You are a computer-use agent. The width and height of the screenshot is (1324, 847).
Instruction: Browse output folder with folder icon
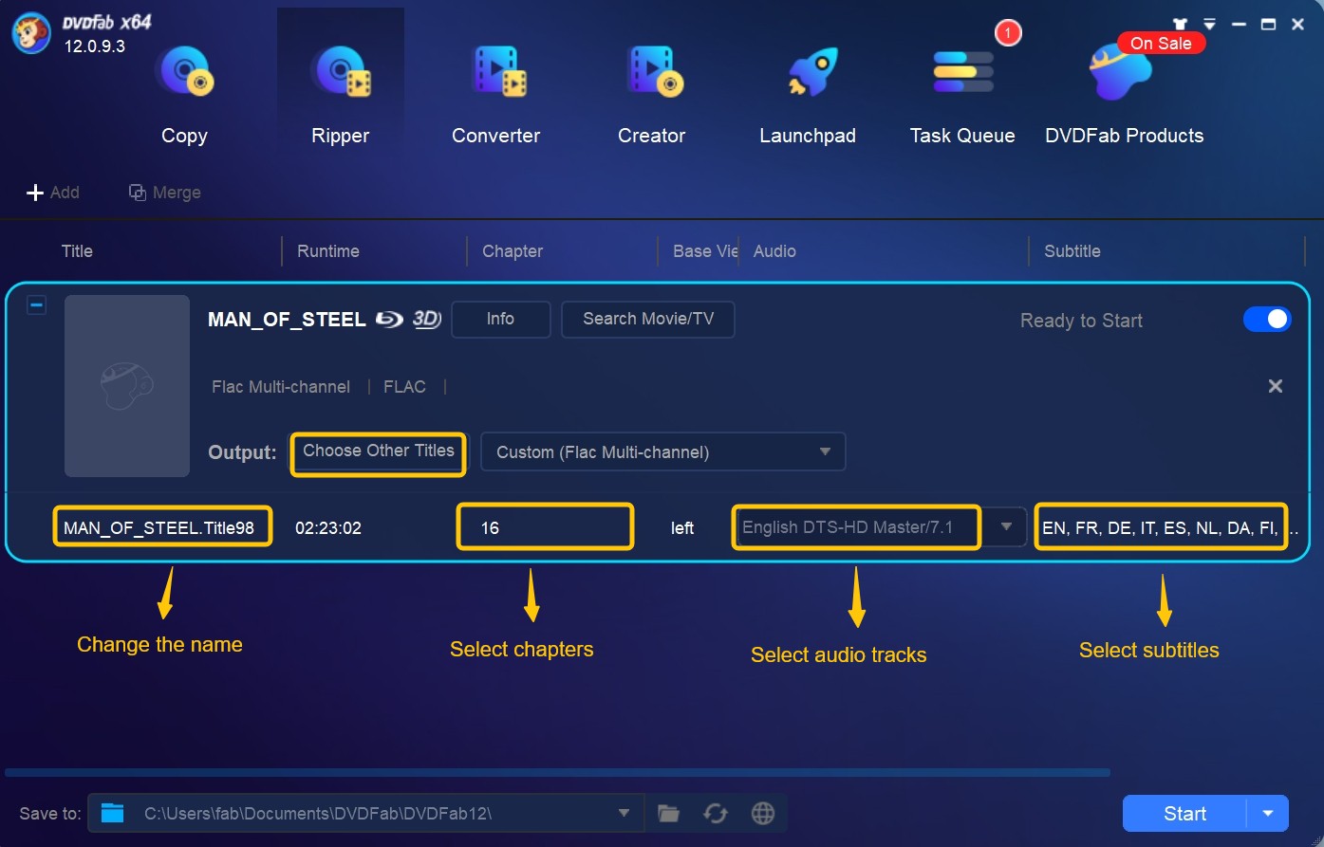tap(668, 813)
